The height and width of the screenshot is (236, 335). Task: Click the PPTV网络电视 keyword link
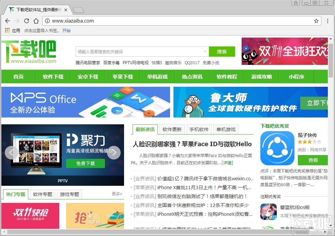[x=135, y=63]
